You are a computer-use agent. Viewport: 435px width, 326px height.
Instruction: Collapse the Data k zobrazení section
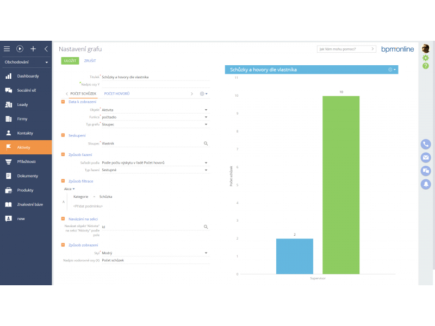(x=63, y=102)
